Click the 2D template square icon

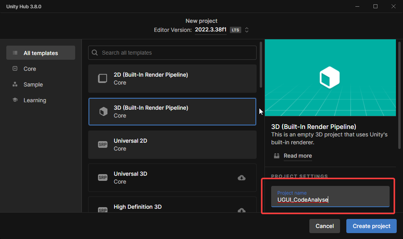click(103, 78)
